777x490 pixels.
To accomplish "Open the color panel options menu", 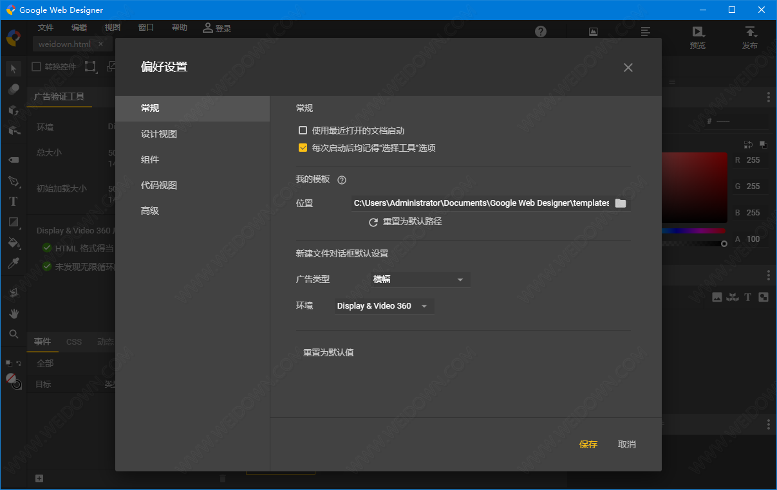I will point(769,97).
